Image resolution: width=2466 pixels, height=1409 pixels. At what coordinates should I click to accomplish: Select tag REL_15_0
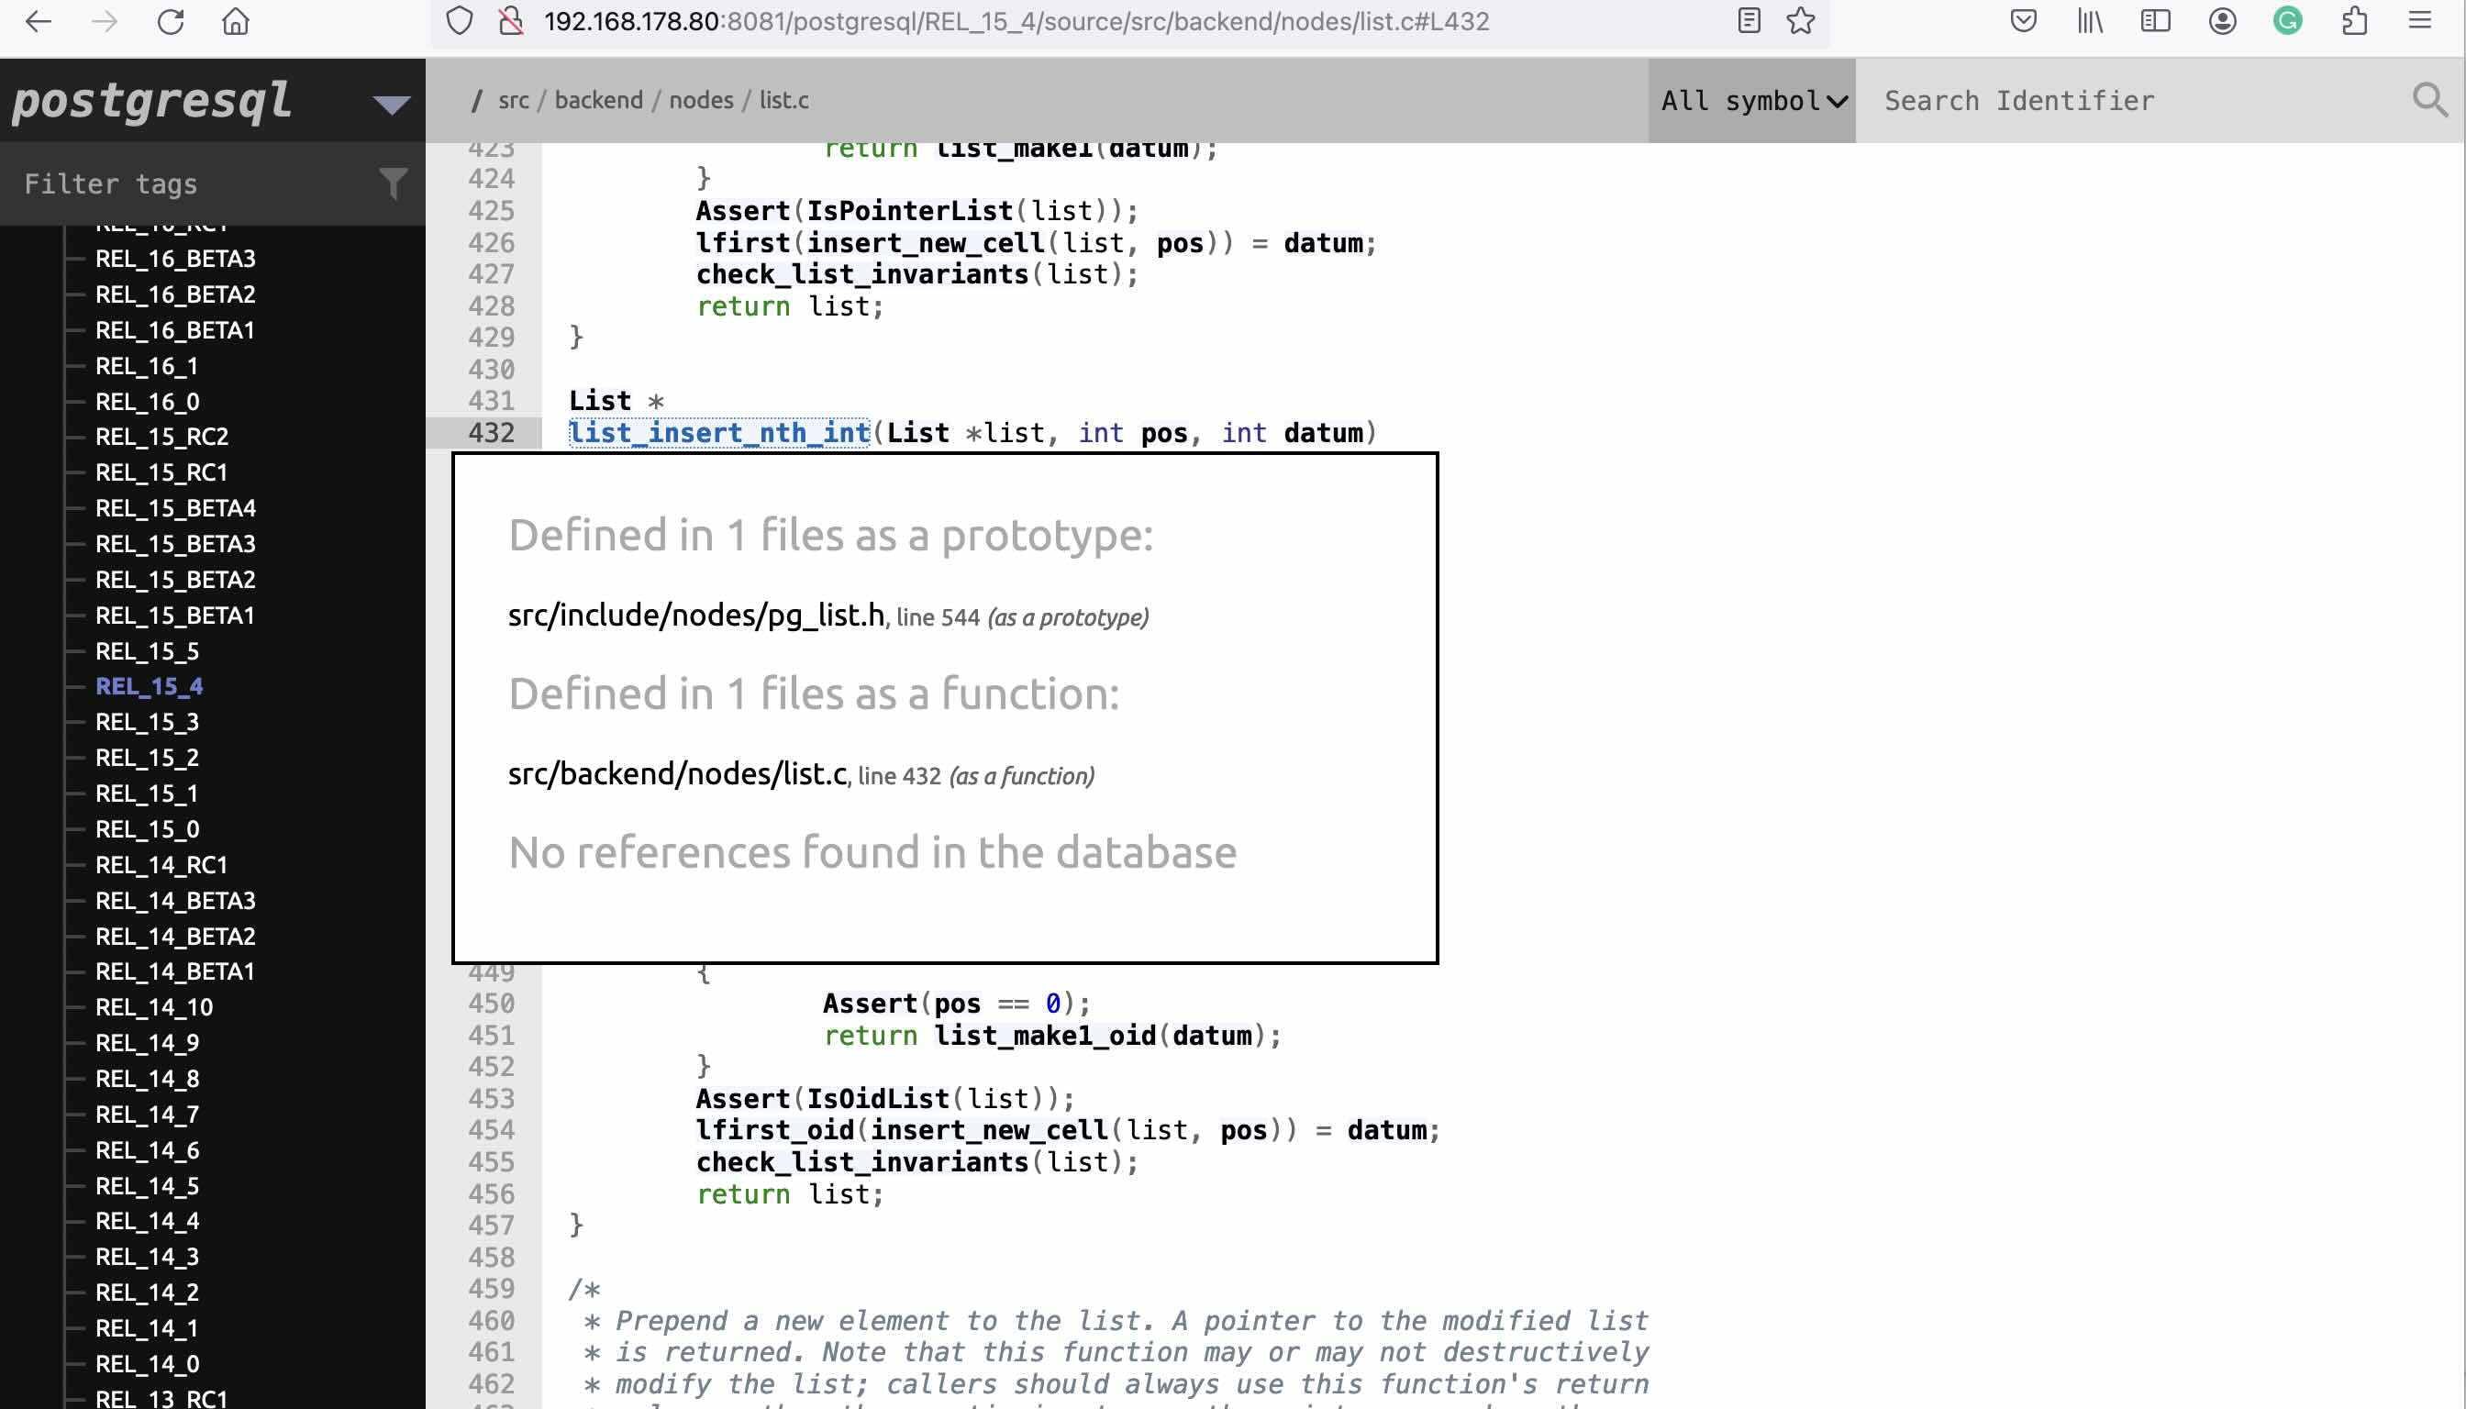(147, 829)
